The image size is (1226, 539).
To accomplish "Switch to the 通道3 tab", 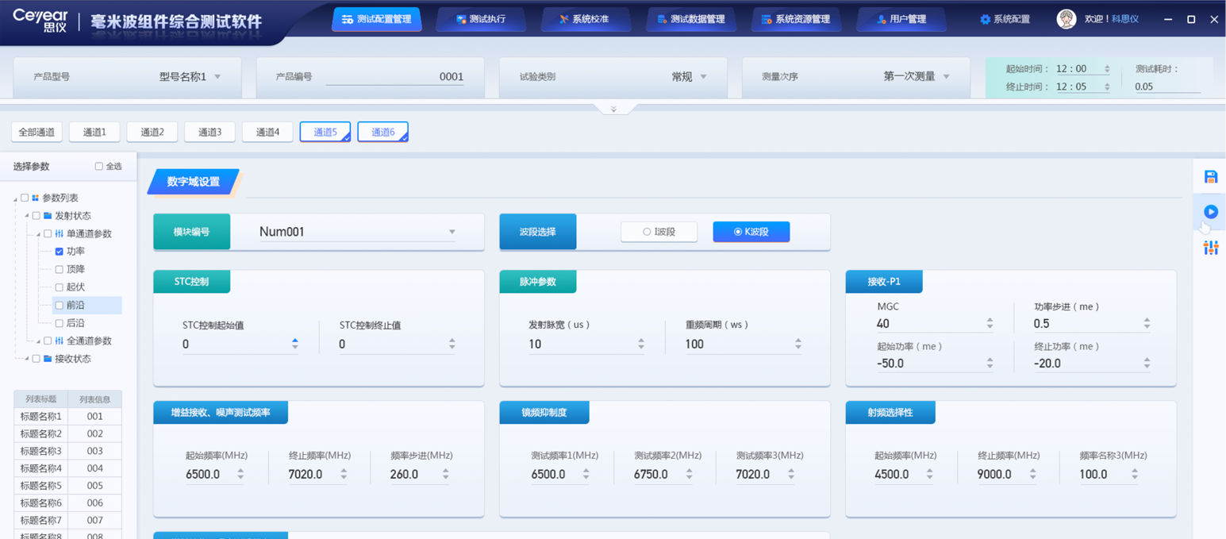I will 209,132.
